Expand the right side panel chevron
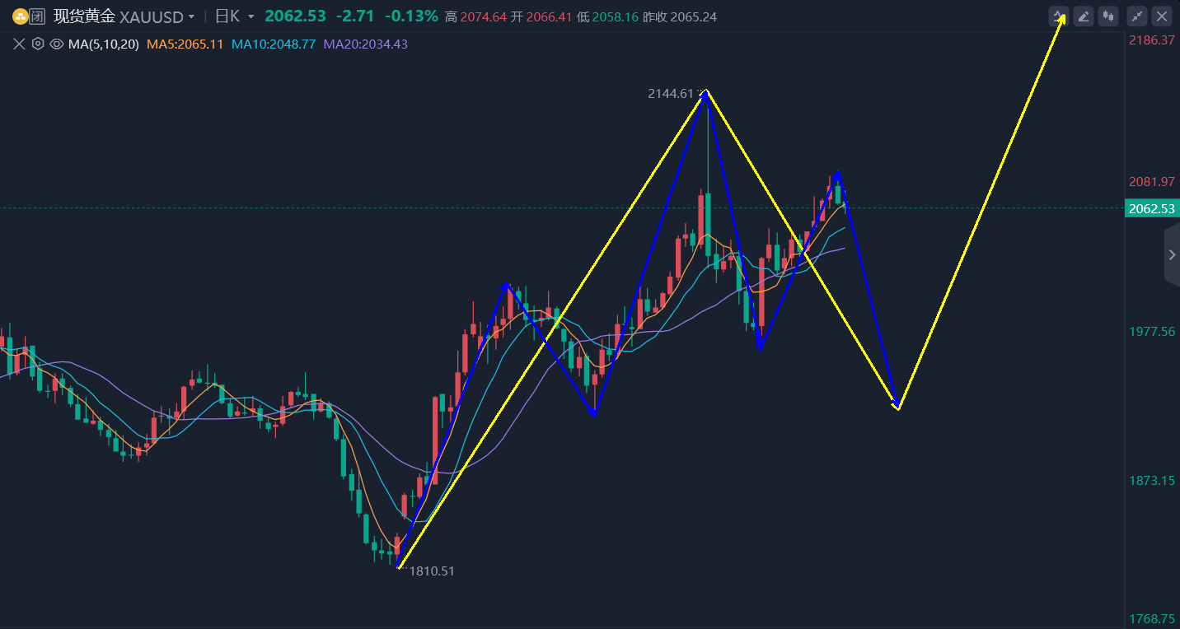Viewport: 1180px width, 629px height. tap(1172, 255)
